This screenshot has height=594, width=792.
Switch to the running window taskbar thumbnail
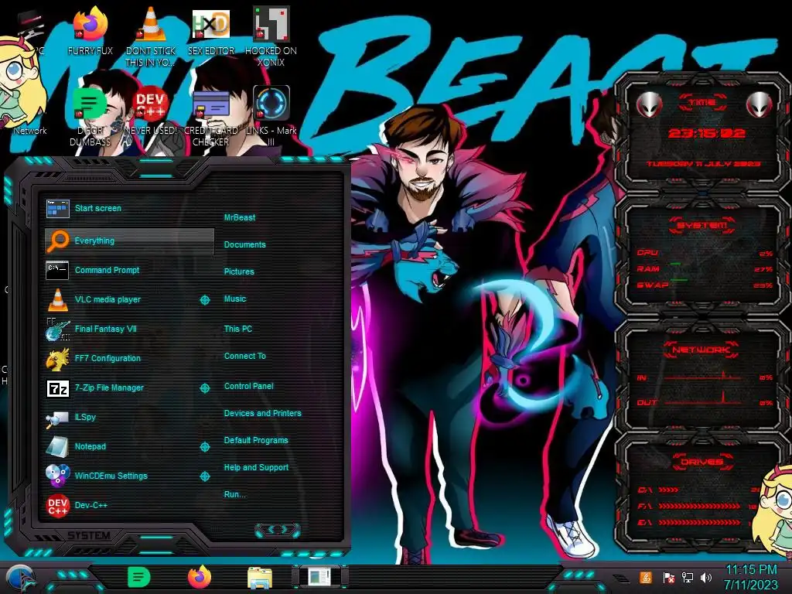click(x=319, y=577)
